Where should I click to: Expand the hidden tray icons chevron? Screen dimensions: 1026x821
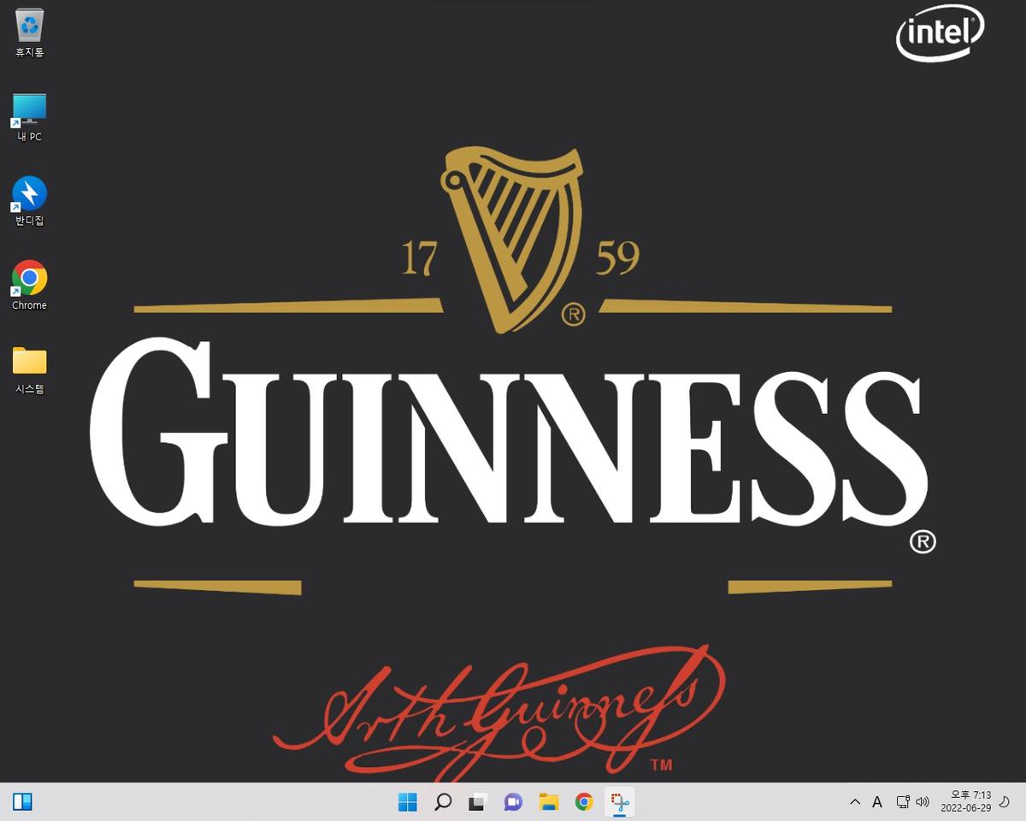[x=854, y=802]
